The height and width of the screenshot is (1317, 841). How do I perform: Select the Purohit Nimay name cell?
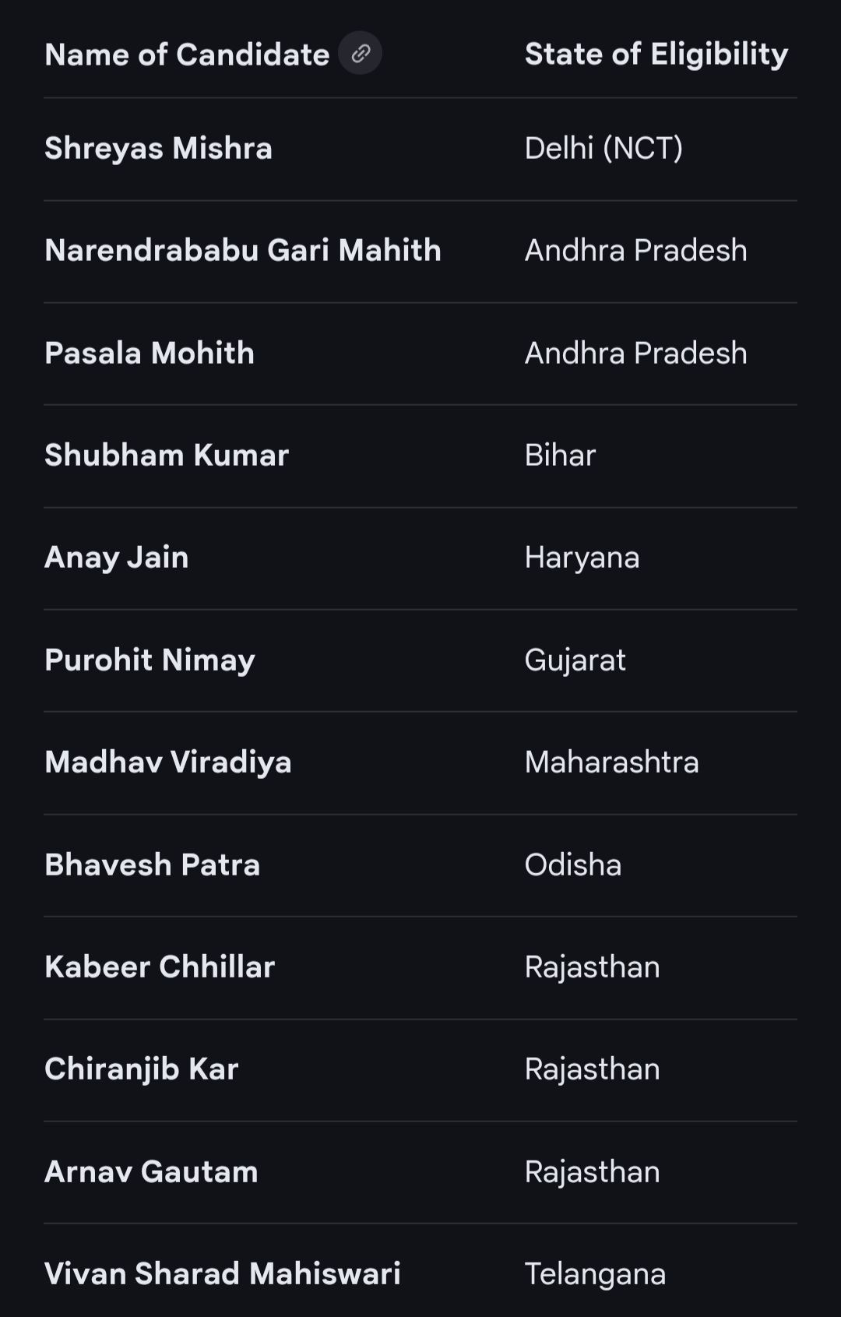[150, 660]
